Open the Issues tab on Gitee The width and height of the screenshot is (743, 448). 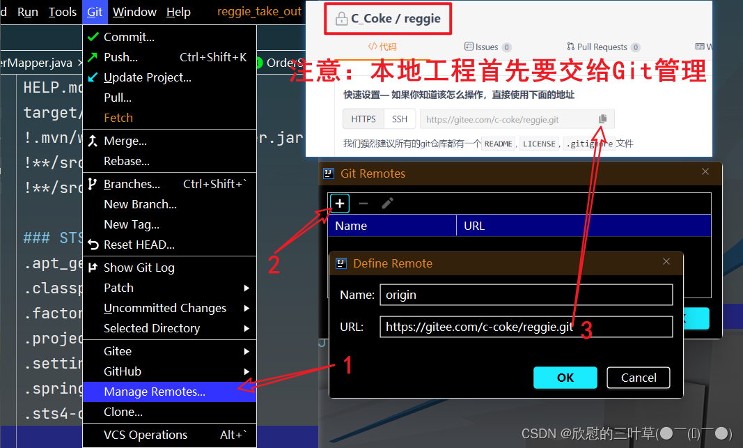[x=487, y=47]
